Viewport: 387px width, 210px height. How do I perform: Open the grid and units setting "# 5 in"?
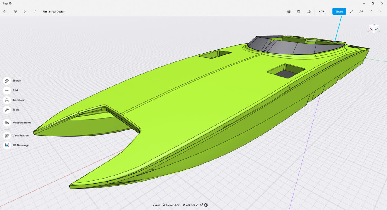click(x=322, y=11)
